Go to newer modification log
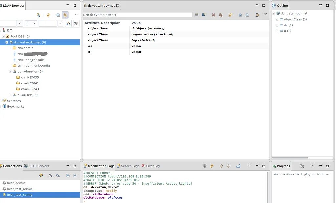Image resolution: width=336 pixels, height=203 pixels. pos(228,166)
